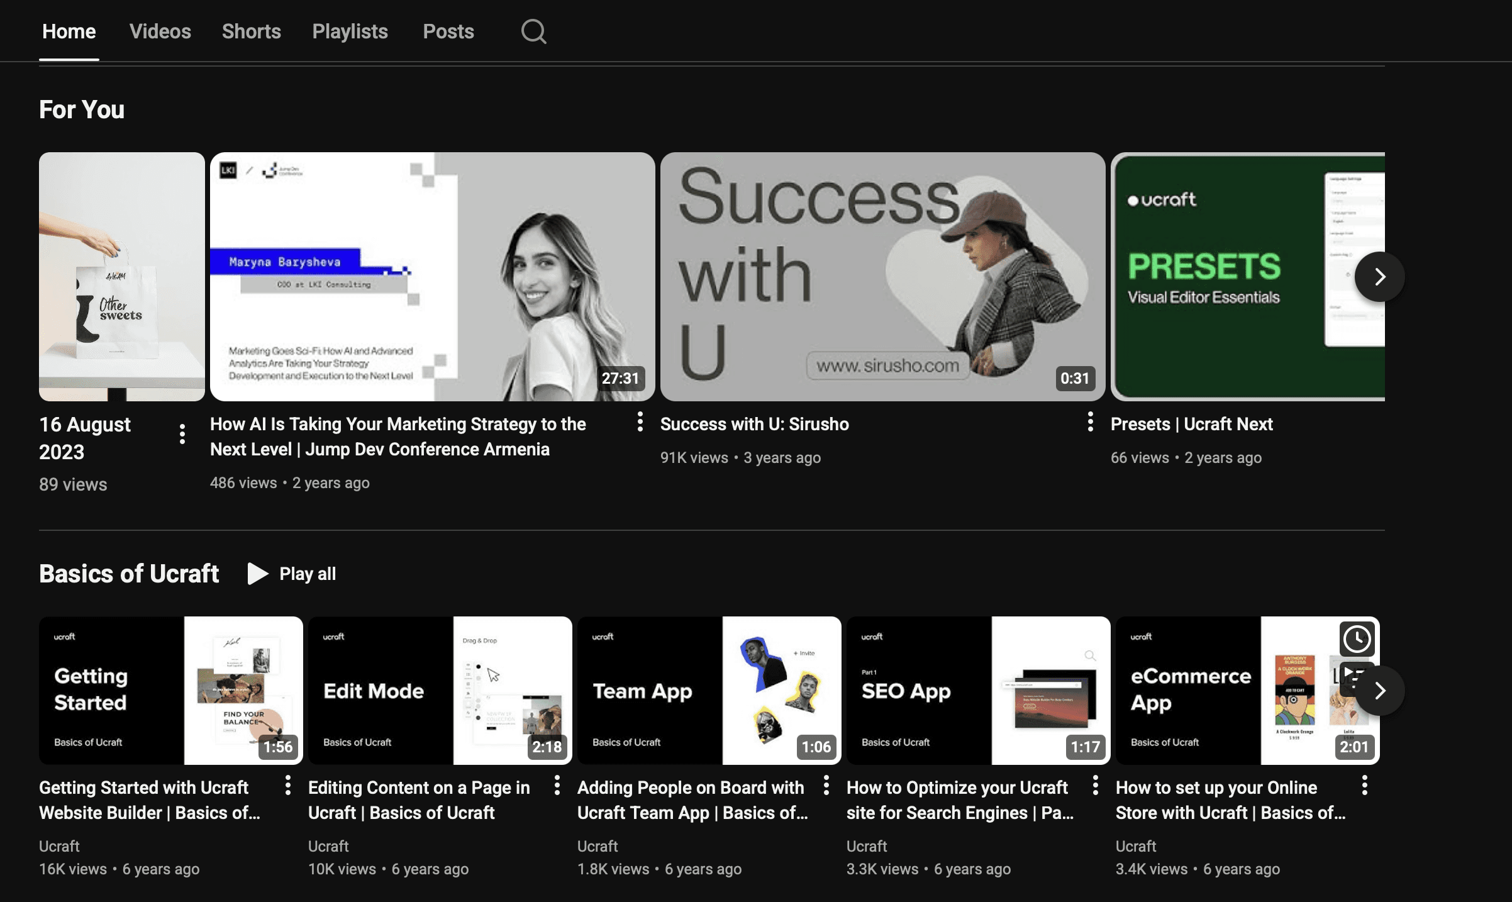
Task: Click '486 views • 2 years ago' text
Action: [x=290, y=482]
